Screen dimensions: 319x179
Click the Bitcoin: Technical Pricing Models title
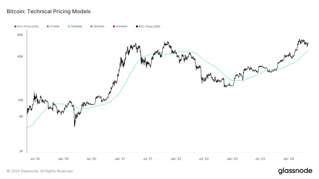49,11
